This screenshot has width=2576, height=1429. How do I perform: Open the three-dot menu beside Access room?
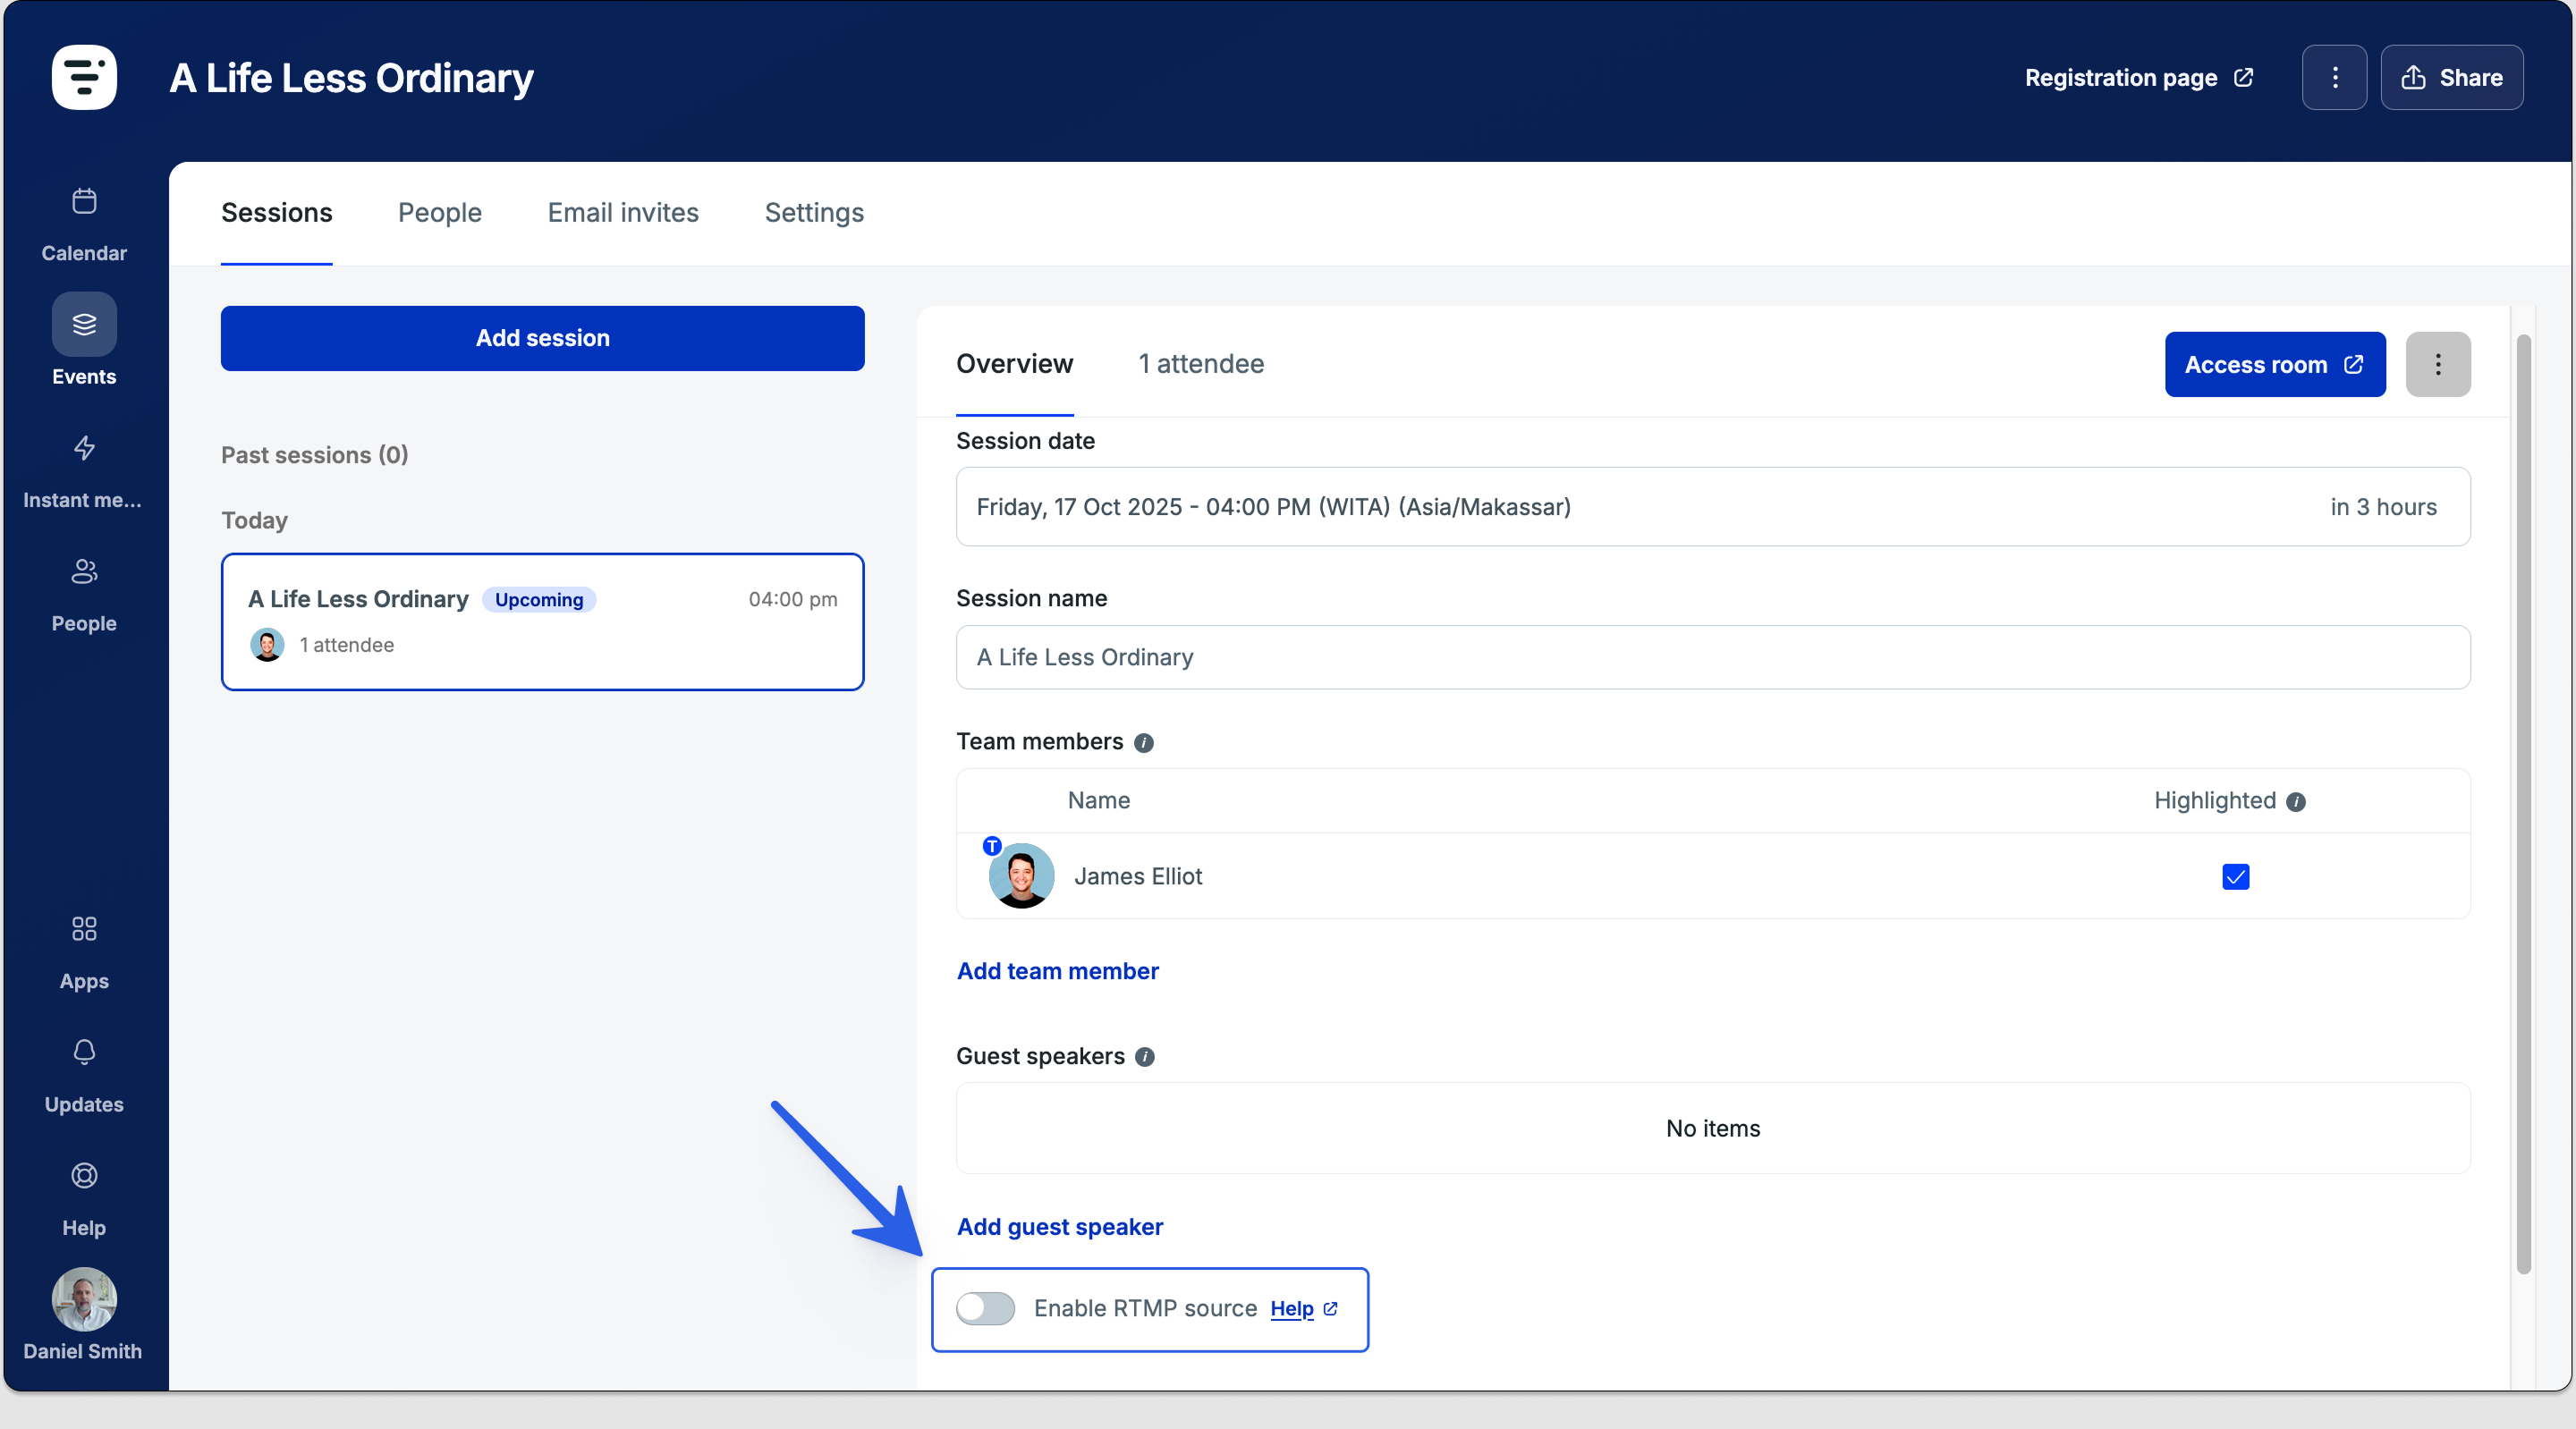[x=2438, y=364]
